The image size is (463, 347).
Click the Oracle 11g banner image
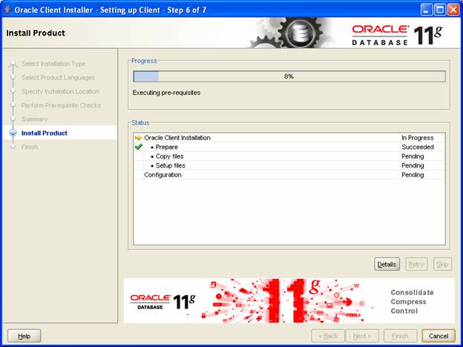[289, 300]
